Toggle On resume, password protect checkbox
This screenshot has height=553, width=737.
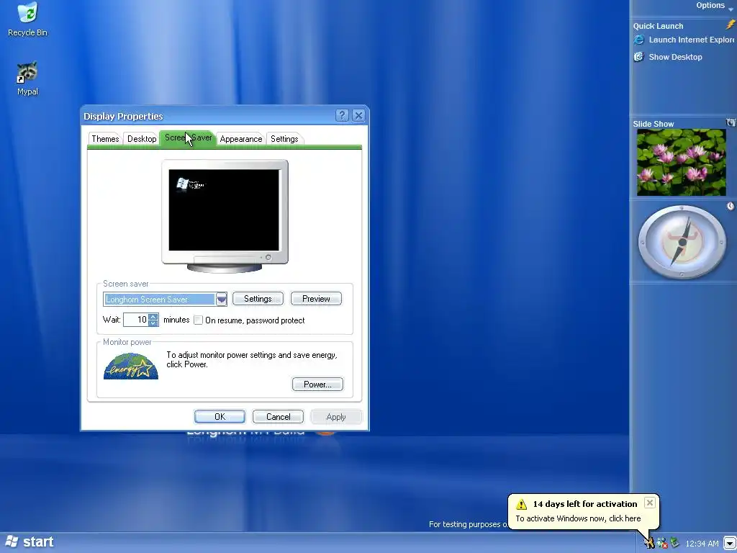pos(199,320)
